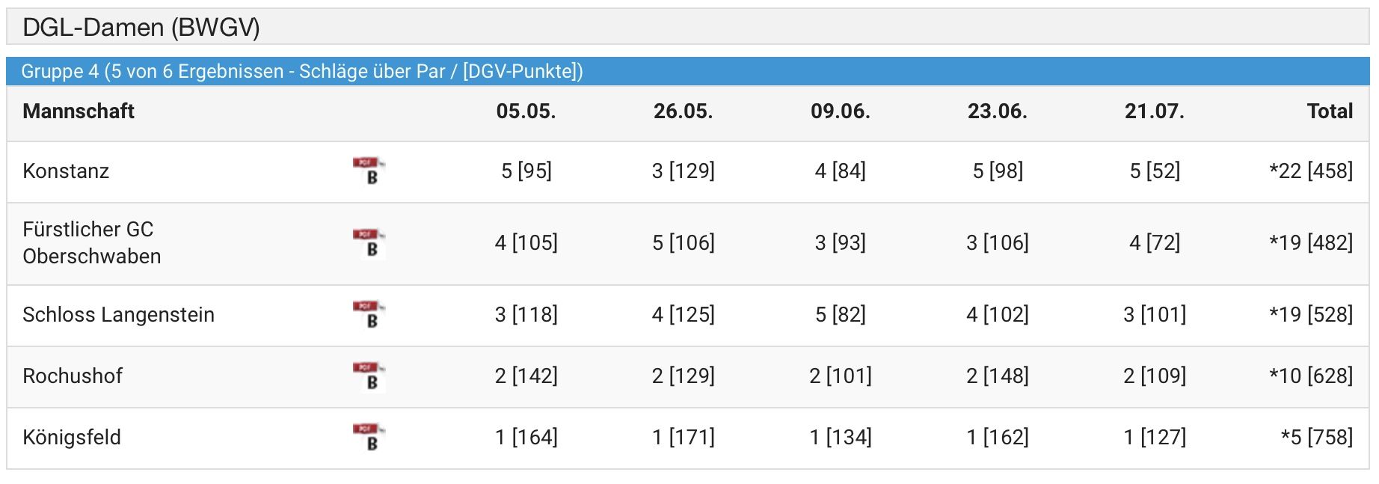Click the 09.06. column header
Viewport: 1379px width, 484px height.
click(840, 111)
